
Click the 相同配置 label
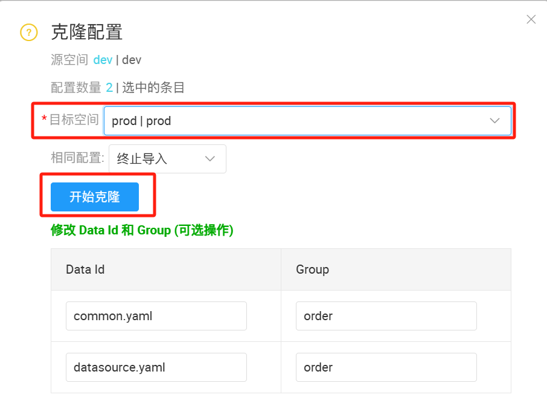[x=77, y=159]
